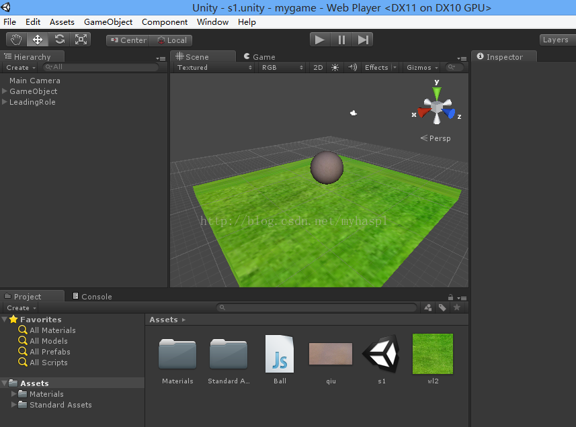Image resolution: width=576 pixels, height=427 pixels.
Task: Step one frame forward
Action: coord(362,40)
